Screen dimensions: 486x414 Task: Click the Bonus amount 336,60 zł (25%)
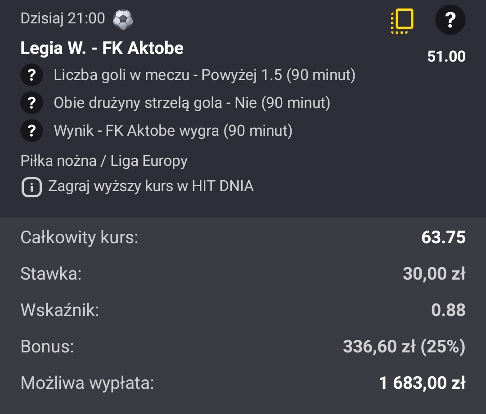tap(404, 347)
